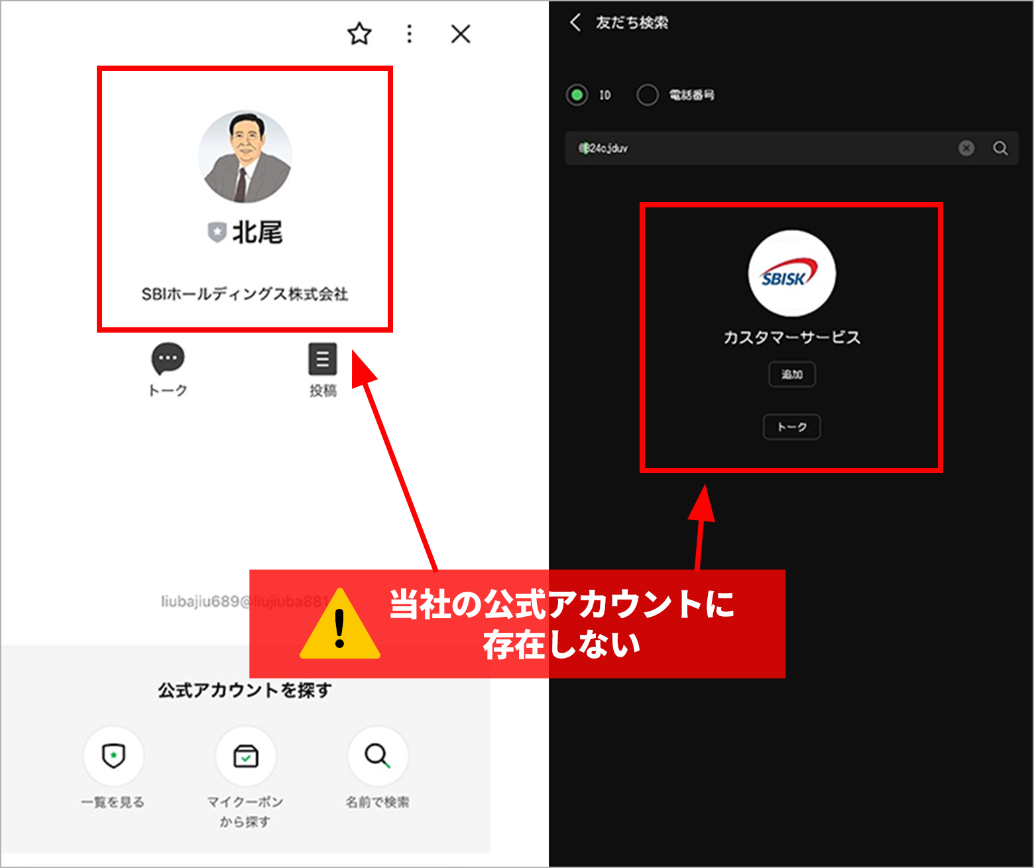The height and width of the screenshot is (868, 1034).
Task: Open the トーク chat icon
Action: [168, 358]
